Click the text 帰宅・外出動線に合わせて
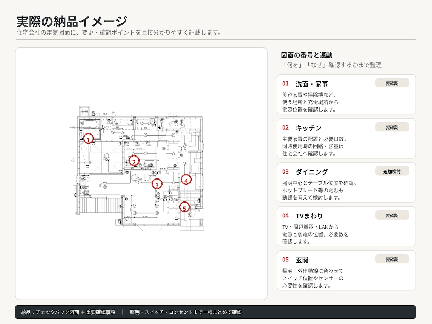The image size is (432, 324). (313, 271)
